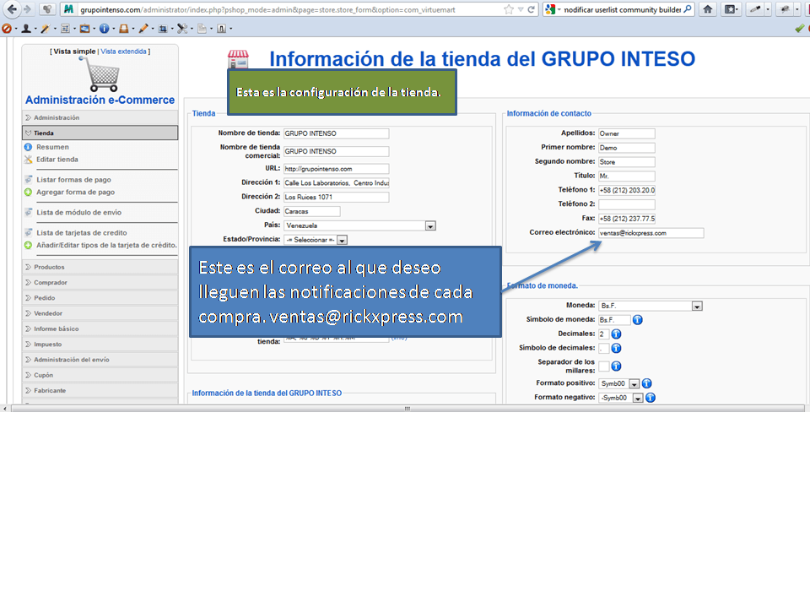Click the info icon beside Símbolo de moneda

click(x=638, y=320)
